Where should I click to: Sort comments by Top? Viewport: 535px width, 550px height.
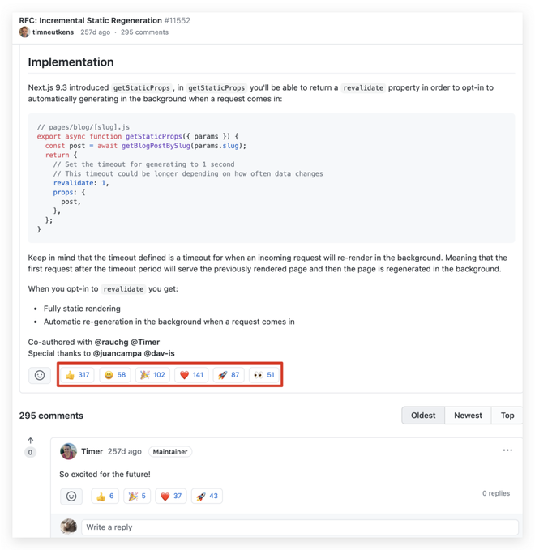coord(507,416)
